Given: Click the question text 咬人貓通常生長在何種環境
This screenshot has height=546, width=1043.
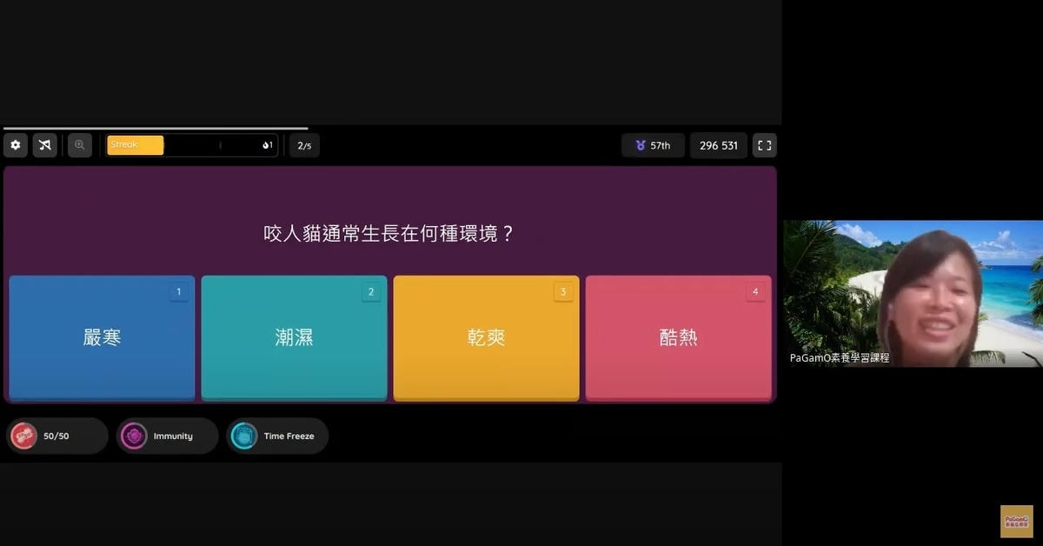Looking at the screenshot, I should (x=389, y=233).
